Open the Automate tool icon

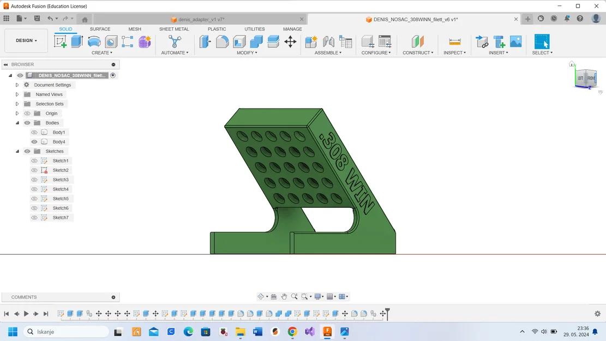click(175, 42)
